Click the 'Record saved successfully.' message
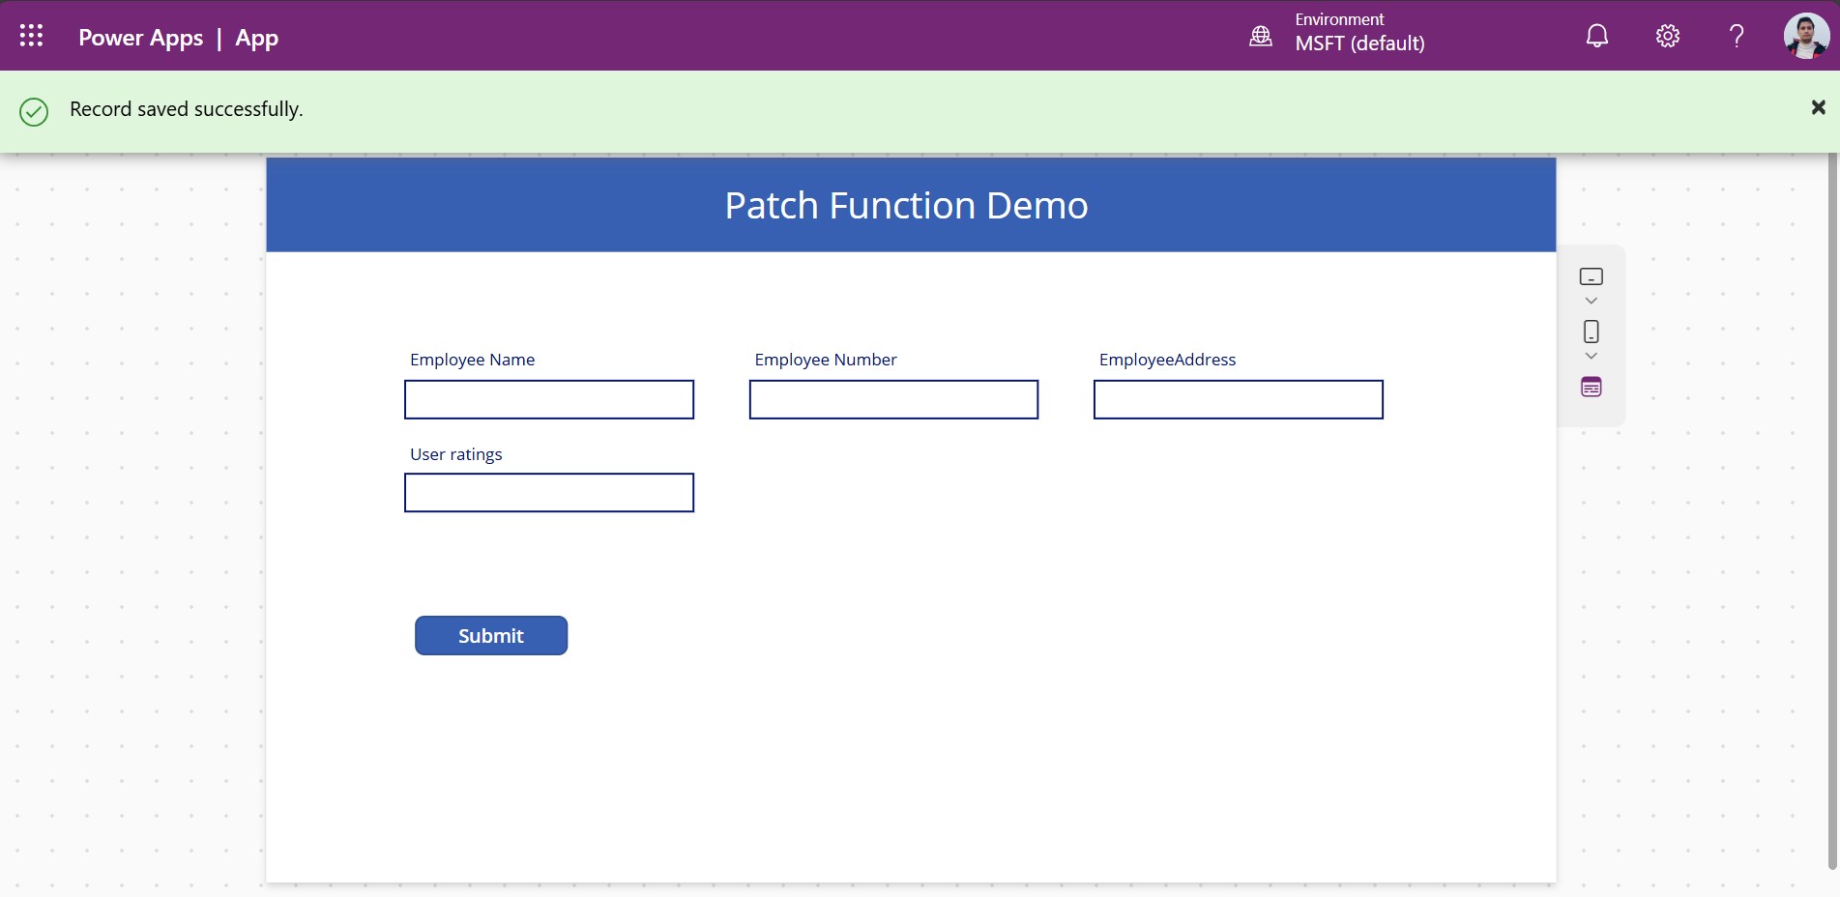Image resolution: width=1840 pixels, height=897 pixels. 187,109
